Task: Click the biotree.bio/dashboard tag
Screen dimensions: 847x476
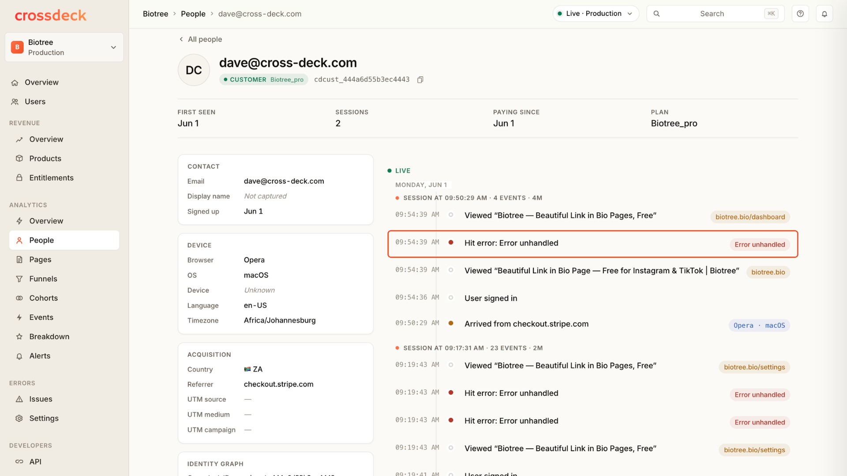Action: (750, 217)
